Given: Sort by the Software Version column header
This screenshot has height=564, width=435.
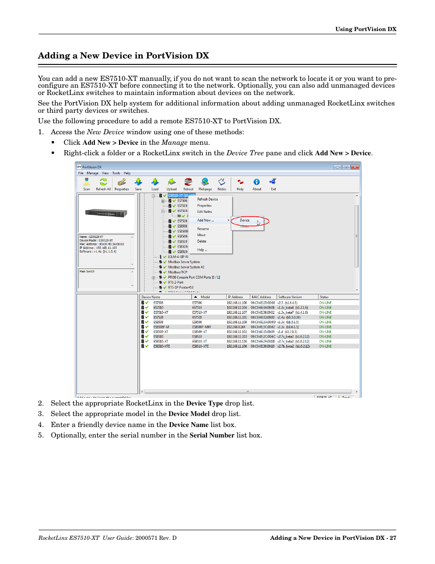Looking at the screenshot, I should tap(297, 297).
